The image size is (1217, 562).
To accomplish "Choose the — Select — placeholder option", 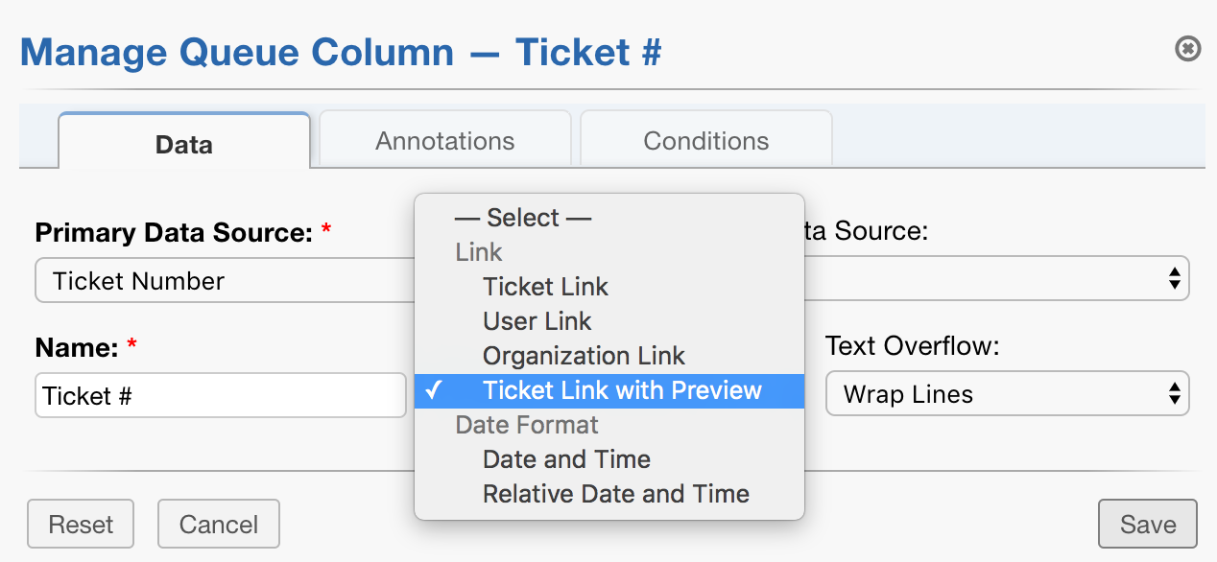I will (523, 218).
